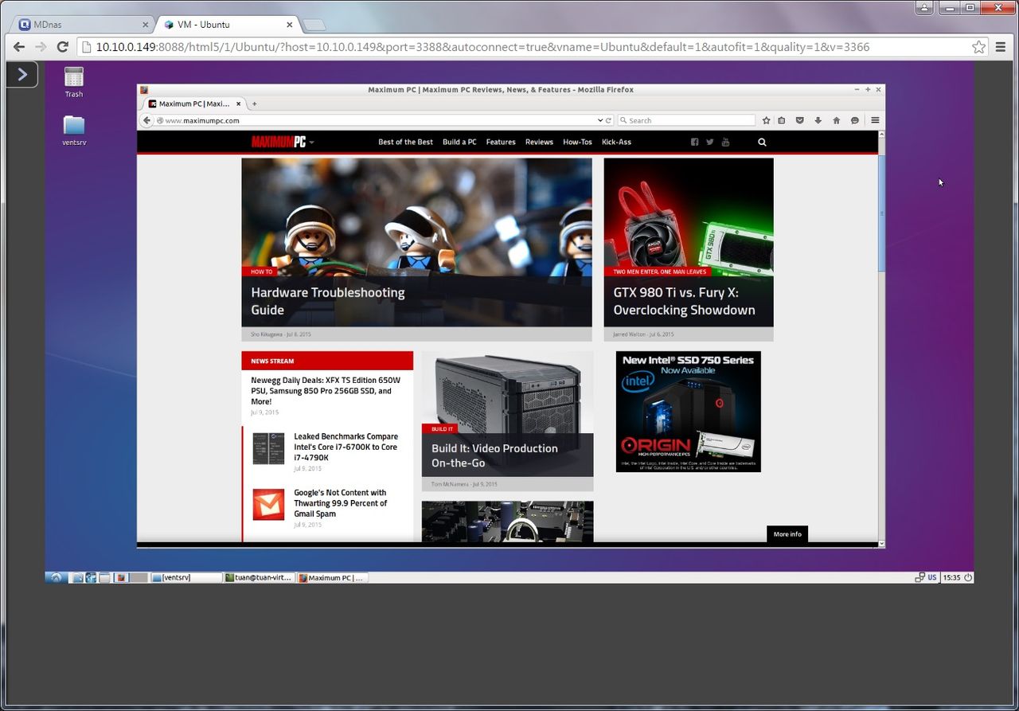Open Firefox hamburger menu
The image size is (1019, 711).
coord(875,120)
